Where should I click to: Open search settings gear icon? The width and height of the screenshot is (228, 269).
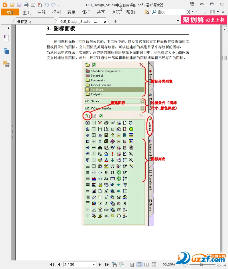tap(188, 12)
